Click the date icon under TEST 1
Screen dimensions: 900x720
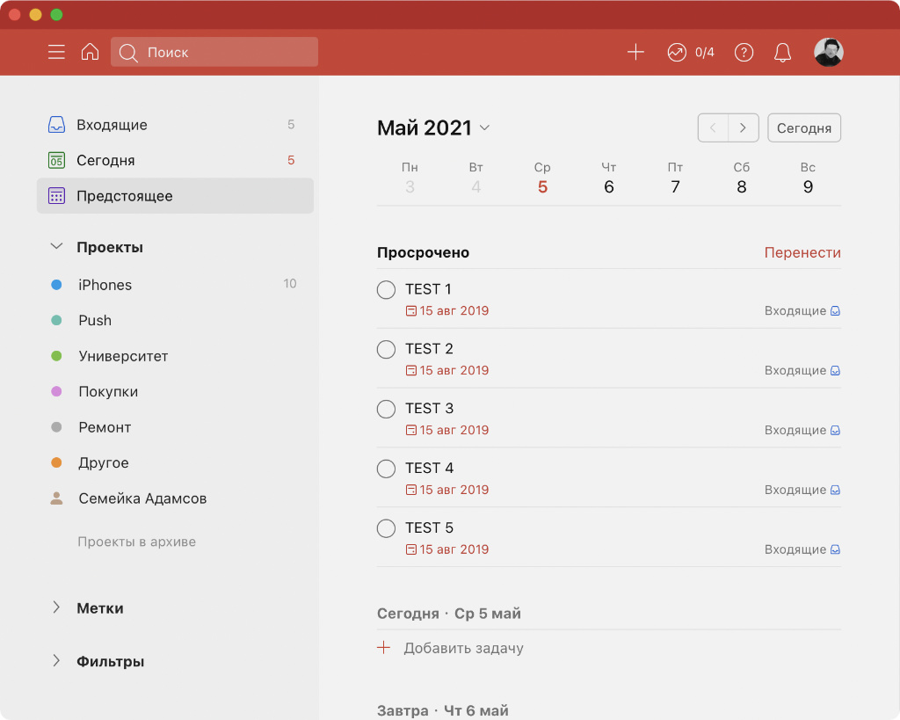(411, 310)
